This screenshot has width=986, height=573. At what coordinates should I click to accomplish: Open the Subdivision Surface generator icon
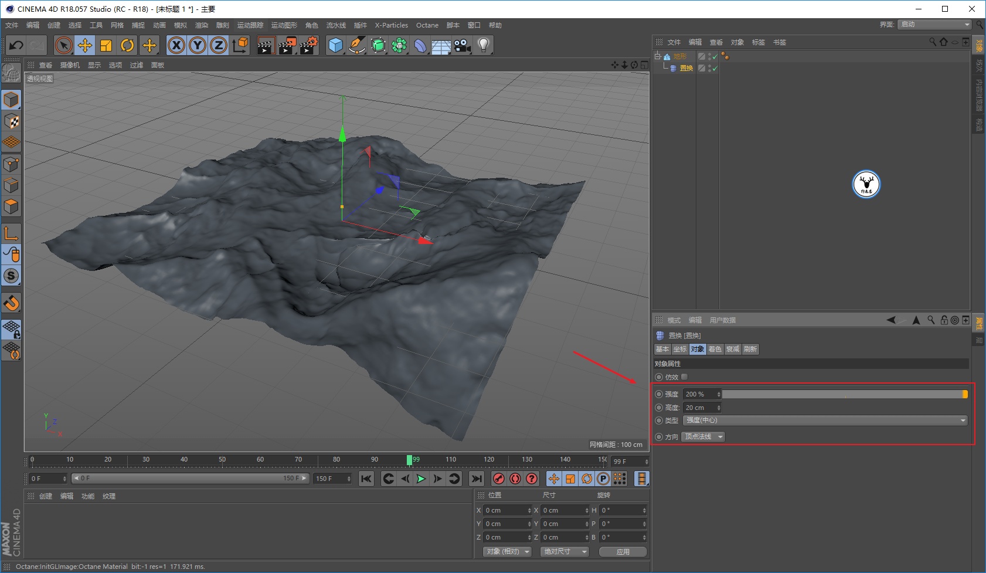pyautogui.click(x=378, y=45)
